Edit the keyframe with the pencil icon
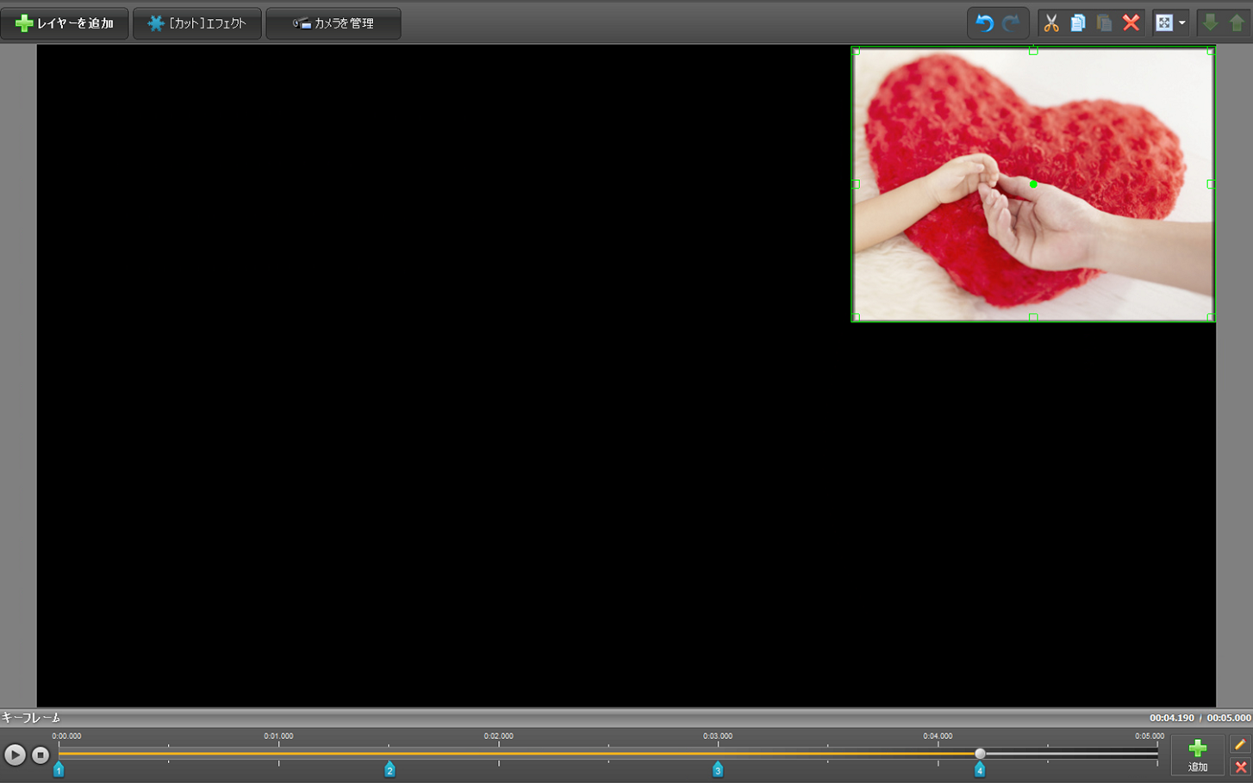Image resolution: width=1253 pixels, height=783 pixels. point(1240,745)
